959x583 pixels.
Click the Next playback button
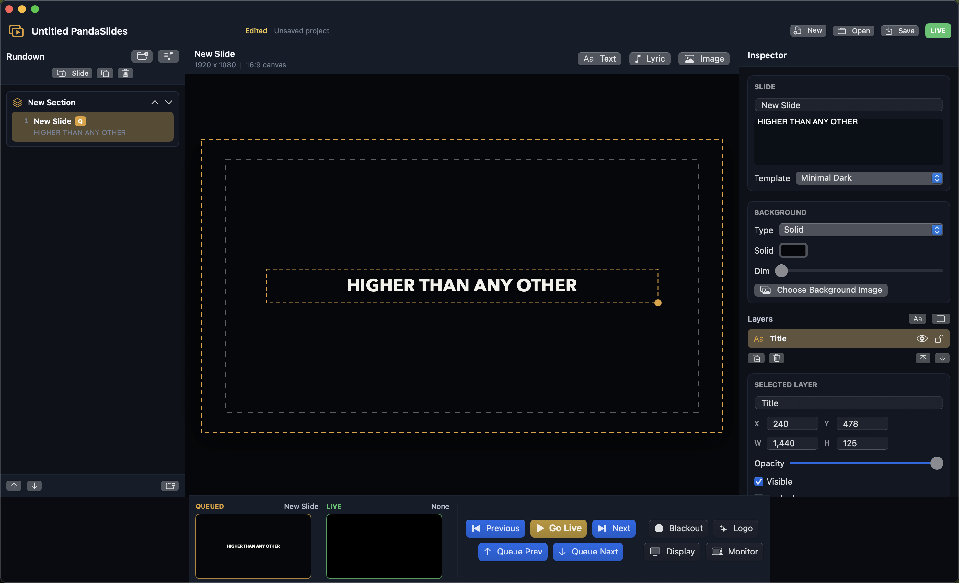point(614,528)
